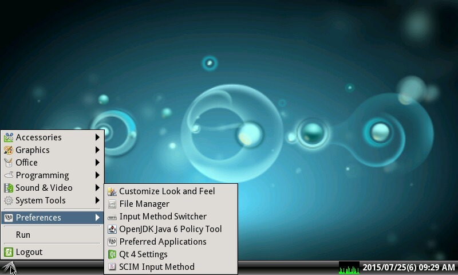Click the Preferred Applications icon
This screenshot has height=275, width=458.
coord(112,242)
